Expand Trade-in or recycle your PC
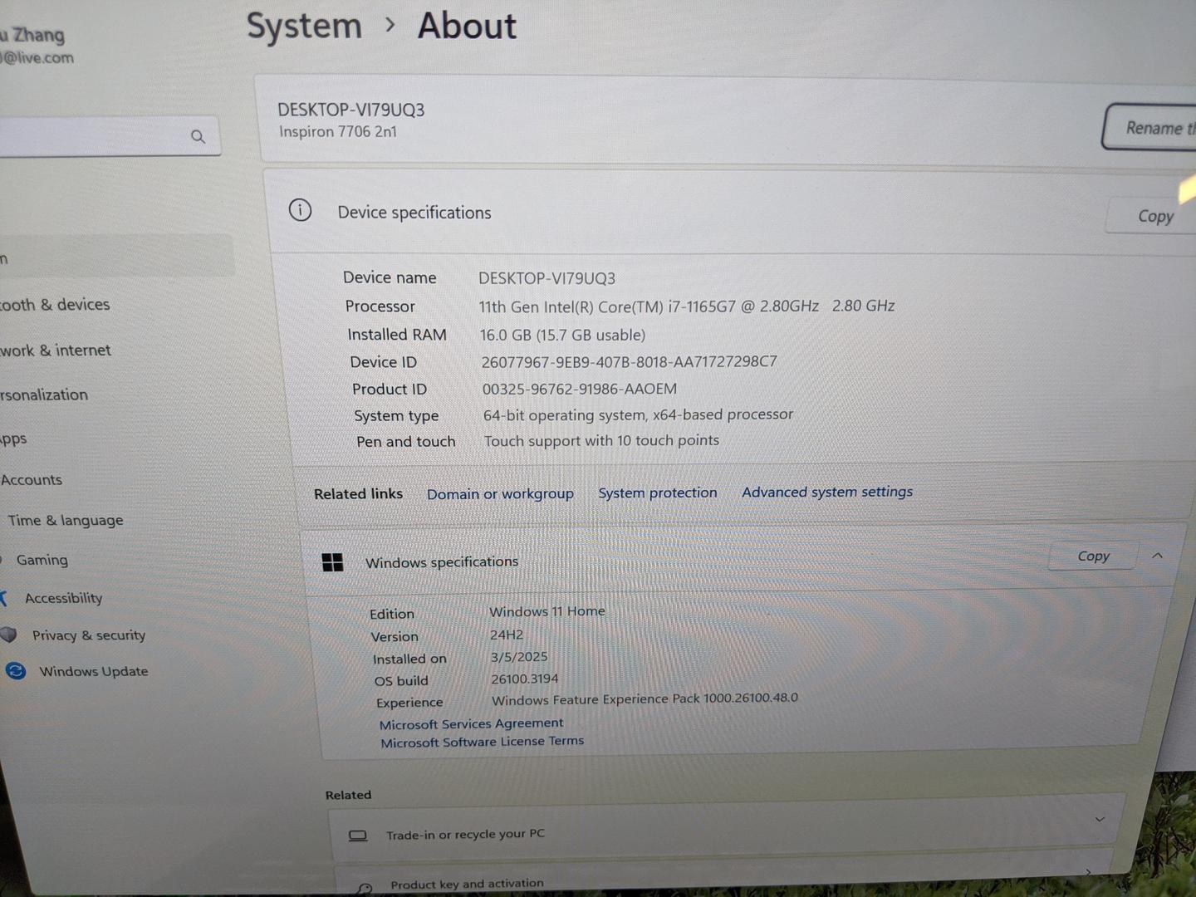Screen dimensions: 1196x897 (x=1100, y=819)
